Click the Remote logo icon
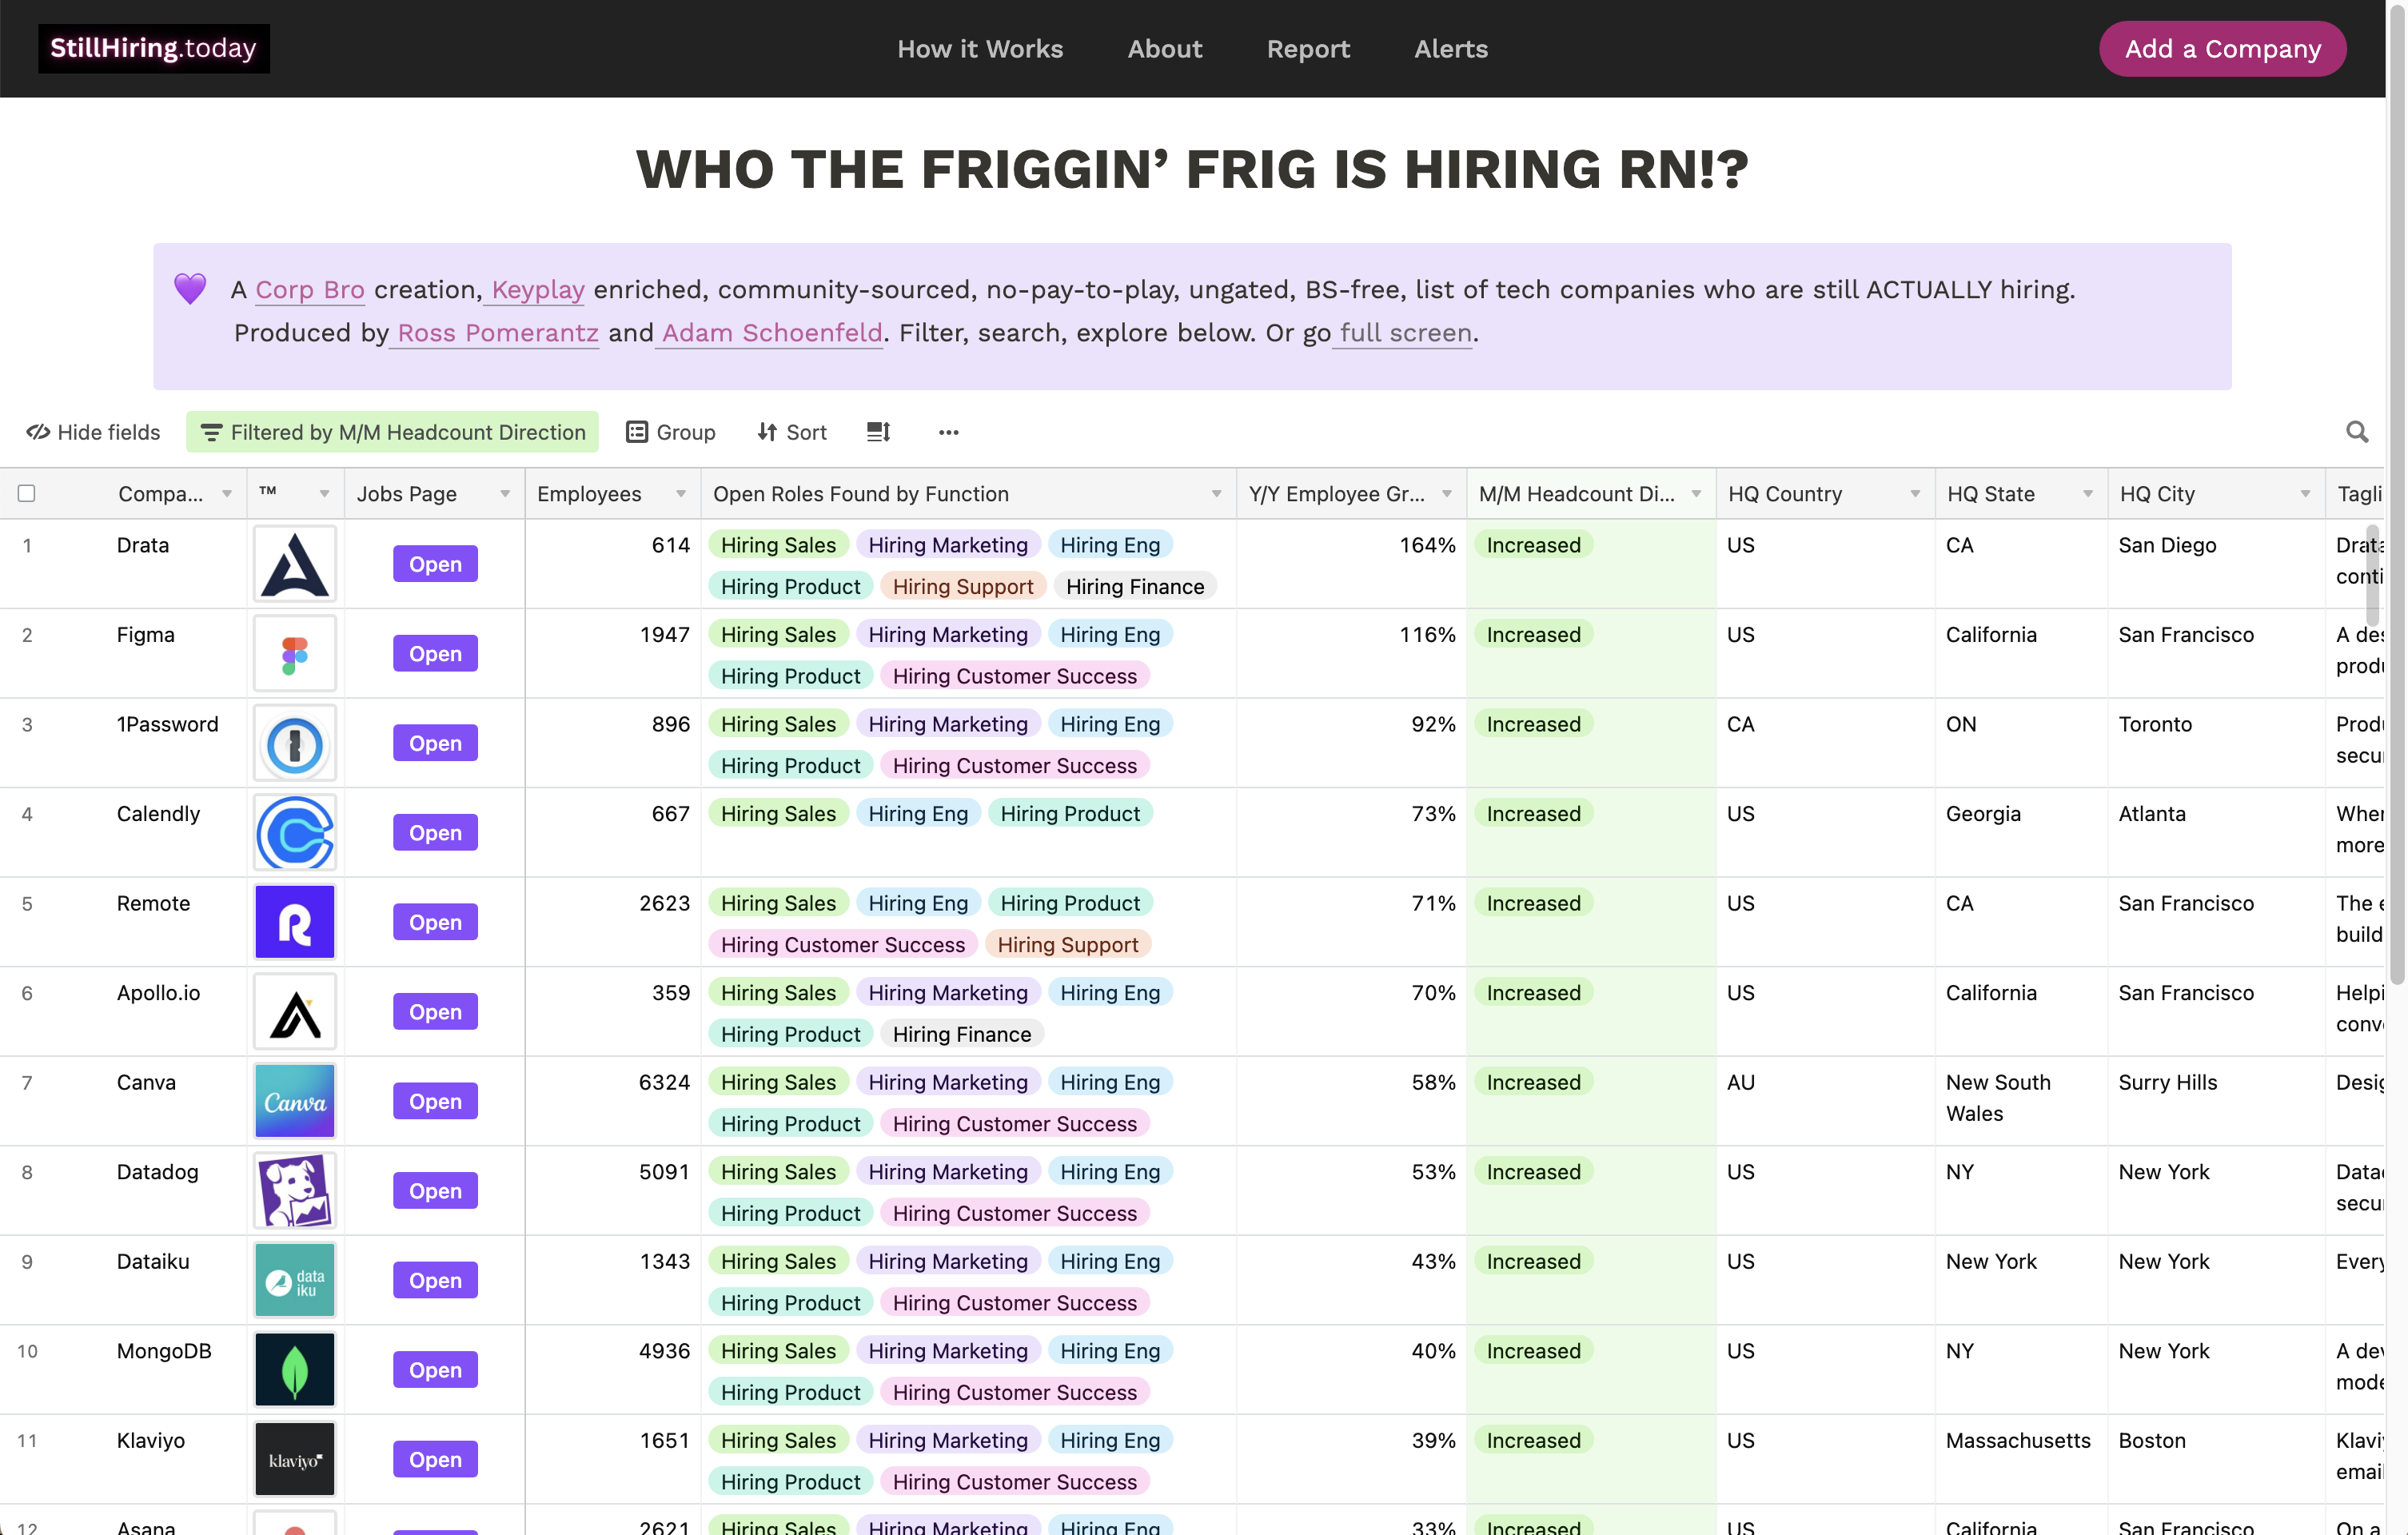Screen dimensions: 2408x1535 (x=295, y=922)
